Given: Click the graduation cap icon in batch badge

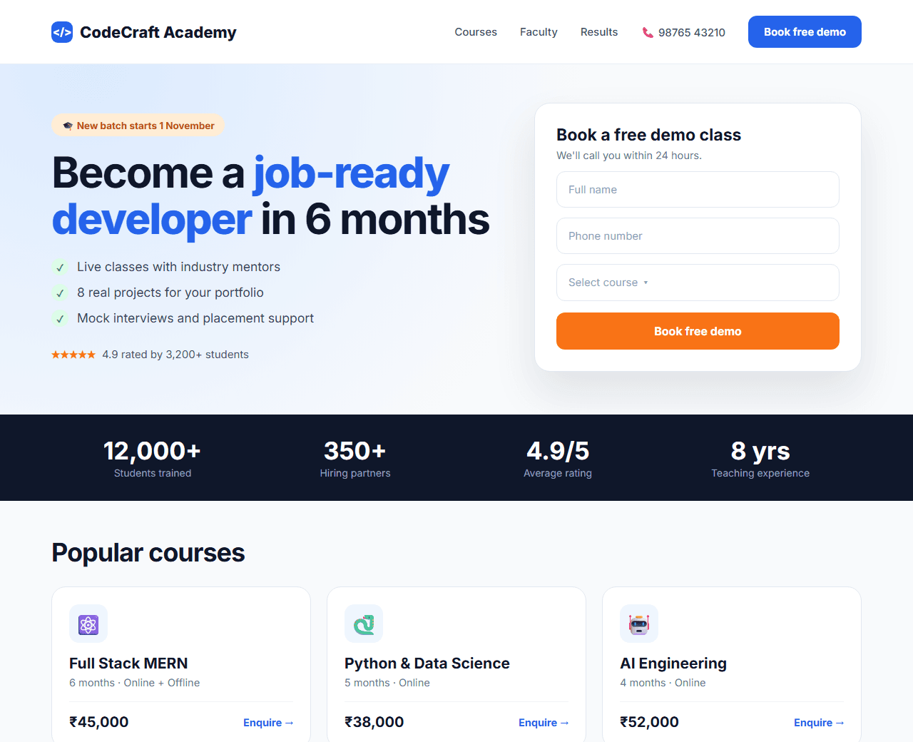Looking at the screenshot, I should [68, 126].
